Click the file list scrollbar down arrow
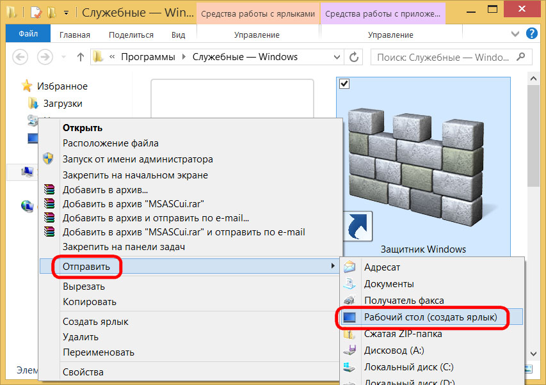 pos(533,354)
